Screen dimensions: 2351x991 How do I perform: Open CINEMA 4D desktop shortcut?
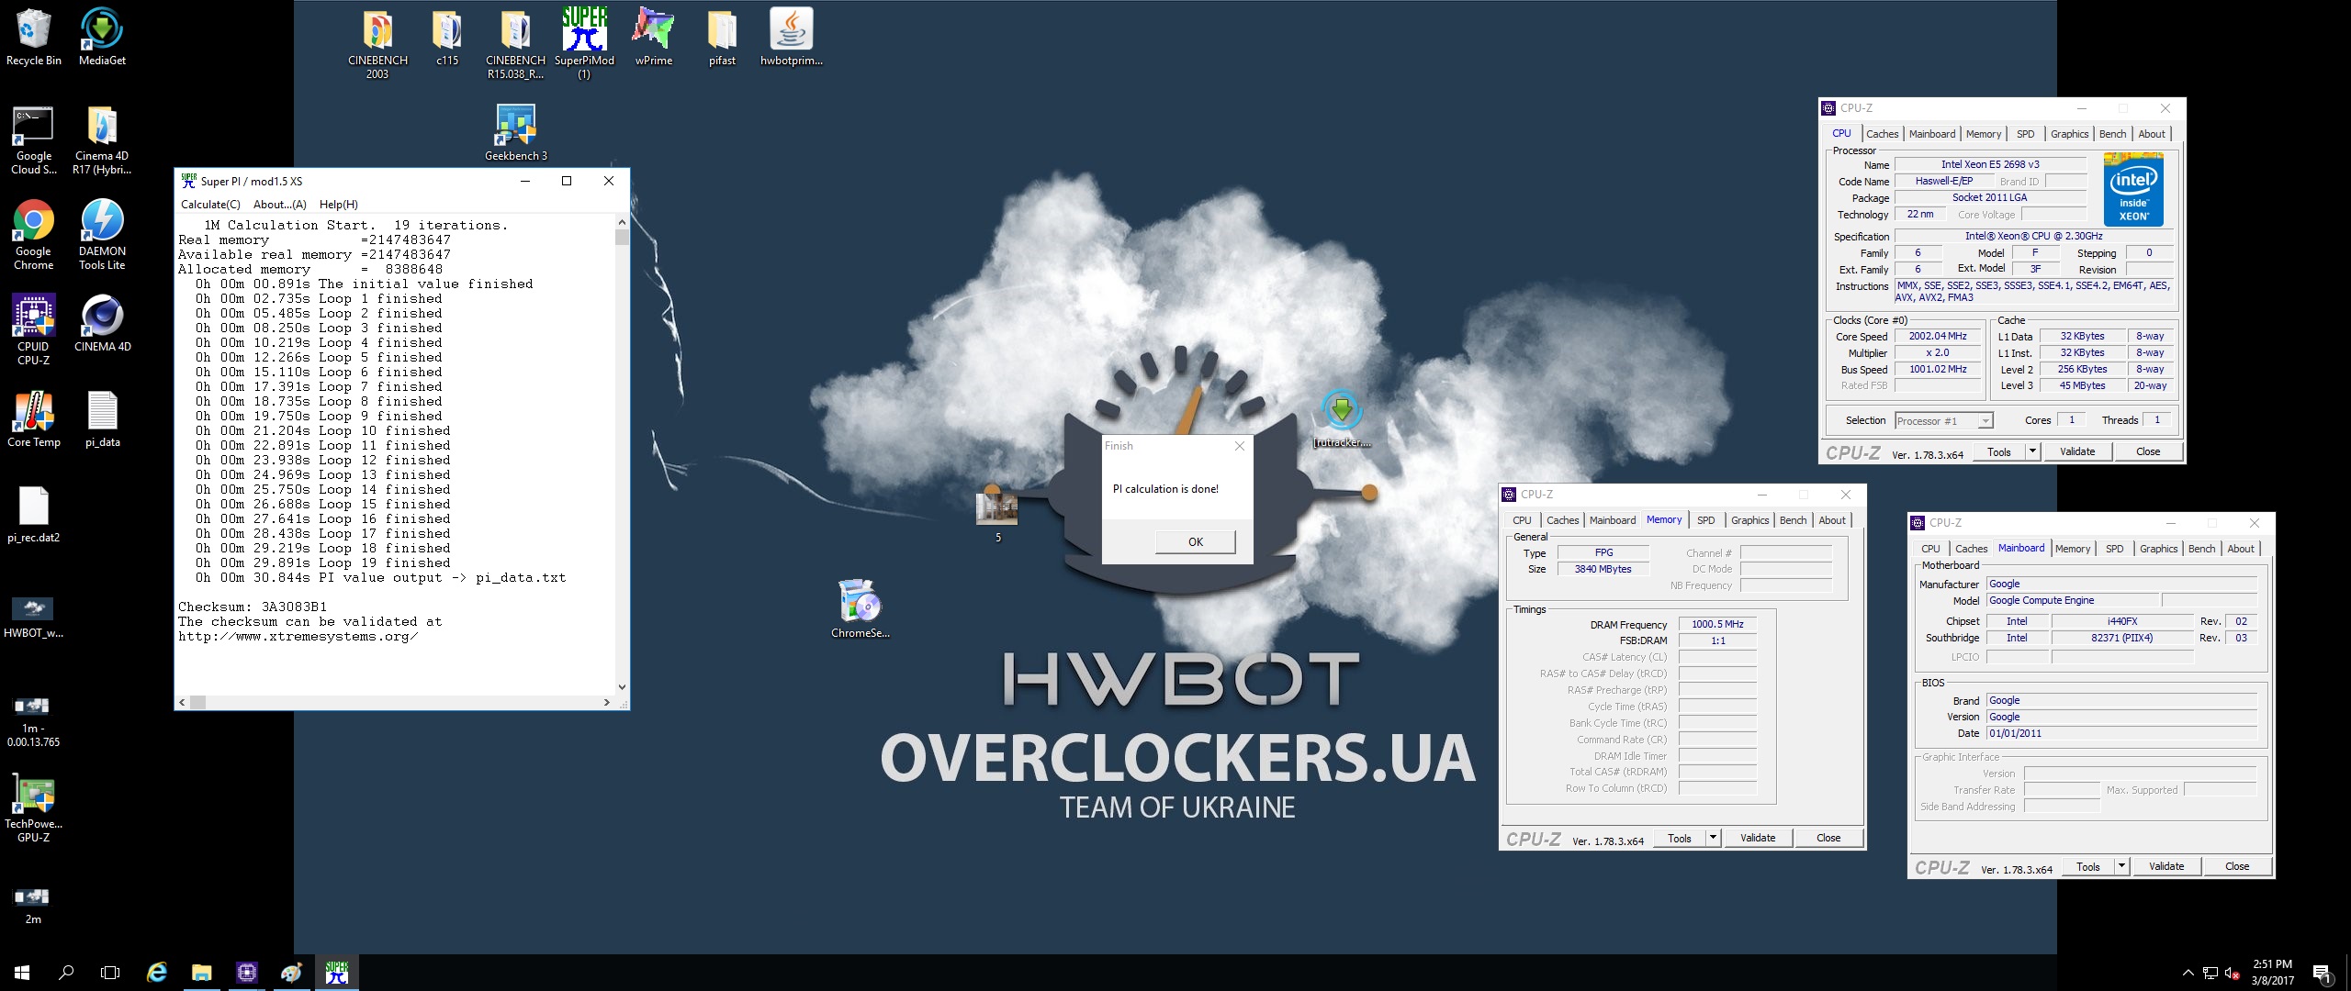102,323
